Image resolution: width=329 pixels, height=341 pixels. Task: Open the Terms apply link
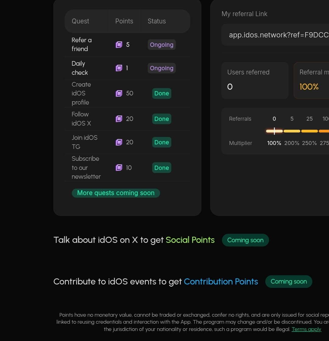[306, 329]
